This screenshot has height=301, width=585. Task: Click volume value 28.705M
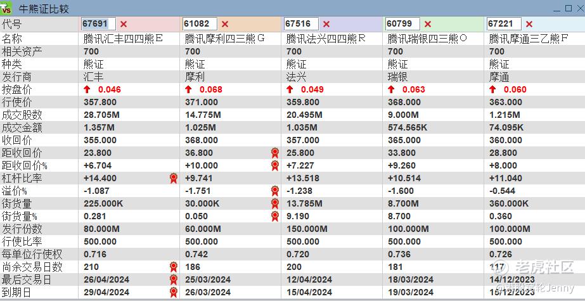click(101, 115)
